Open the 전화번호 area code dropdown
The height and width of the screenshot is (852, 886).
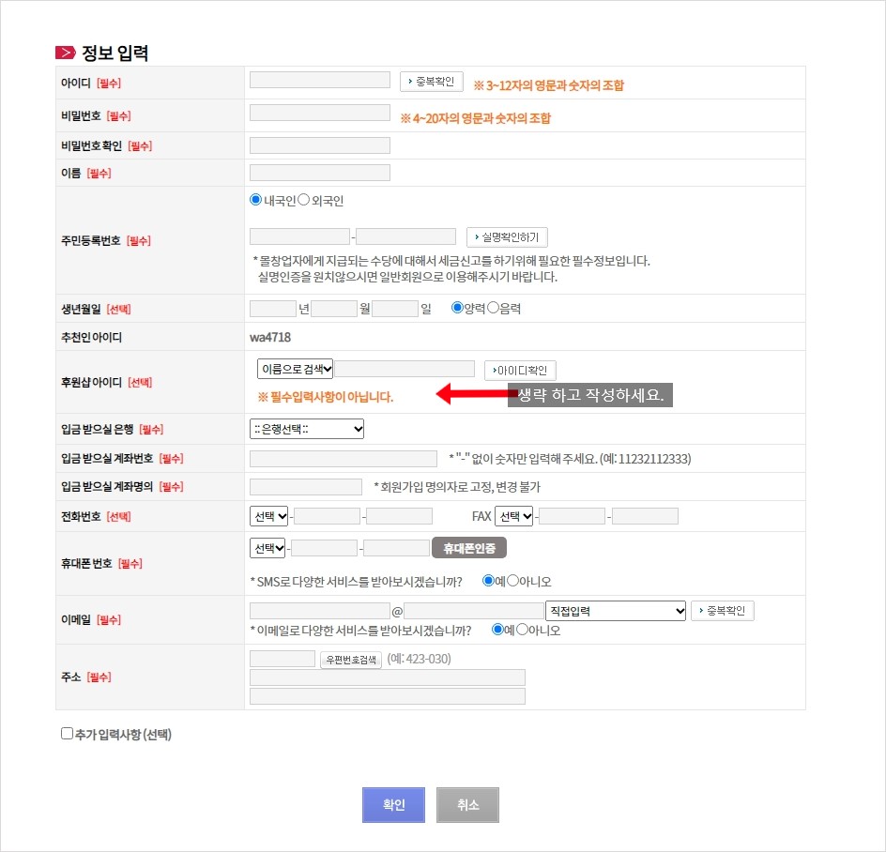[269, 516]
